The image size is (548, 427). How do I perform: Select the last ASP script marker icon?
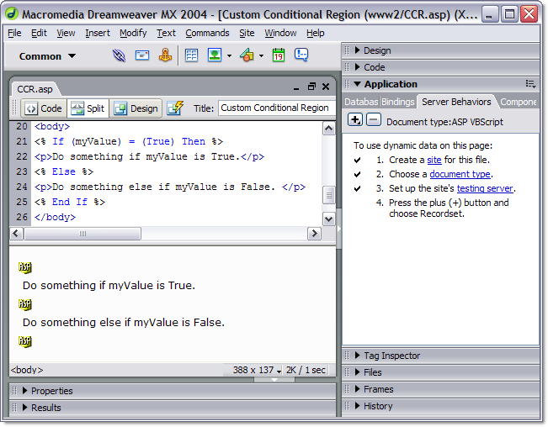pyautogui.click(x=24, y=341)
